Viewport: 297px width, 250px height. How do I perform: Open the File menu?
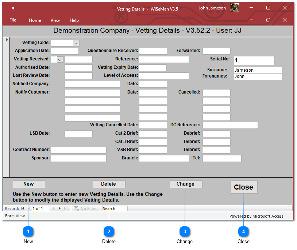13,20
